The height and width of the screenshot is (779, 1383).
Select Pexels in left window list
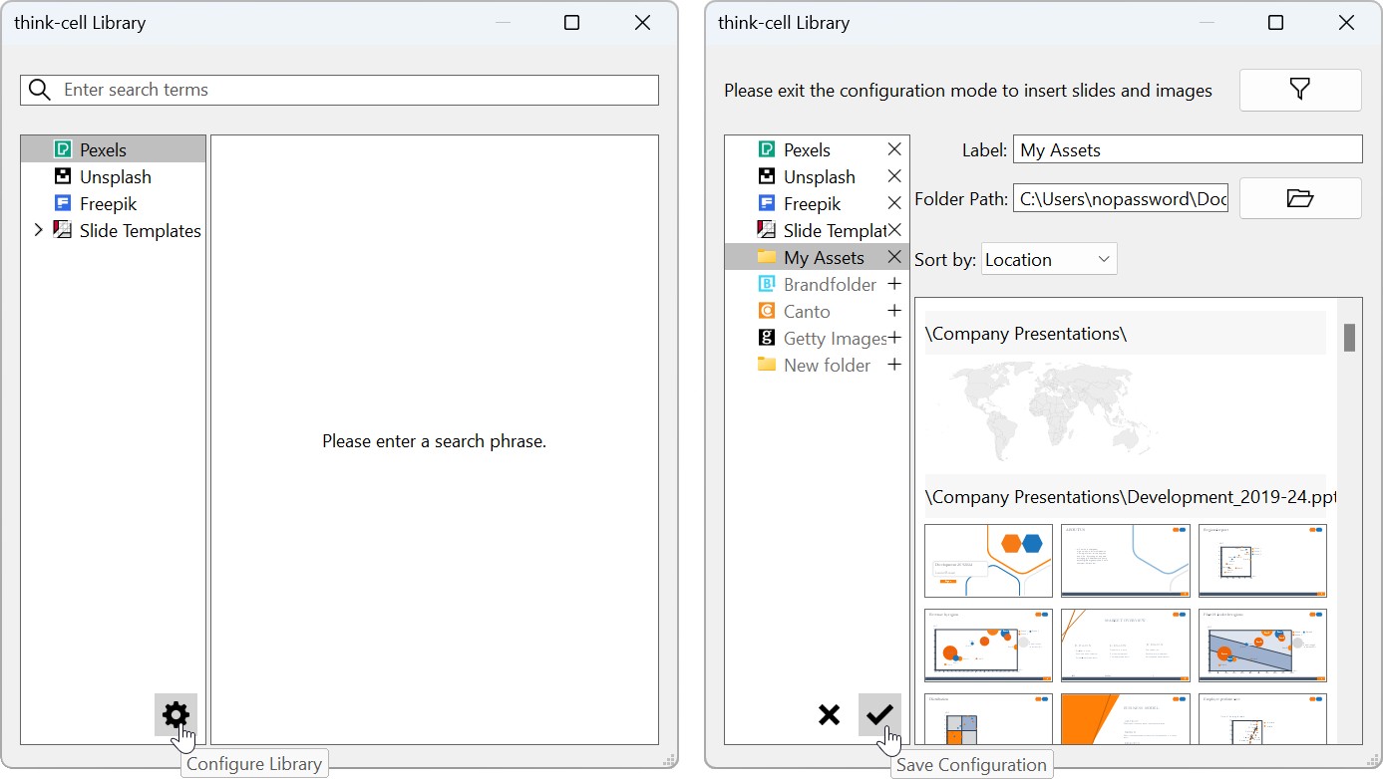[113, 149]
